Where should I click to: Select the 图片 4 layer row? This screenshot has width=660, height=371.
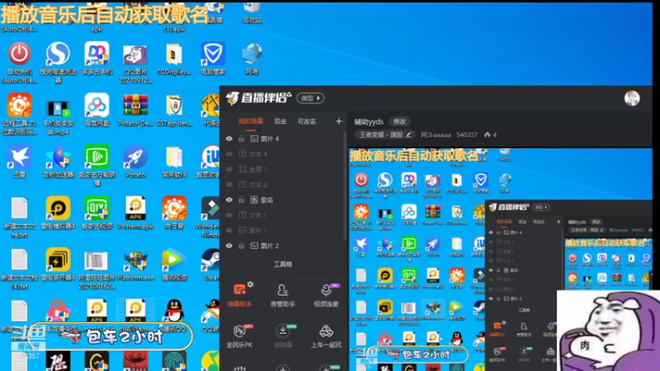[x=284, y=139]
